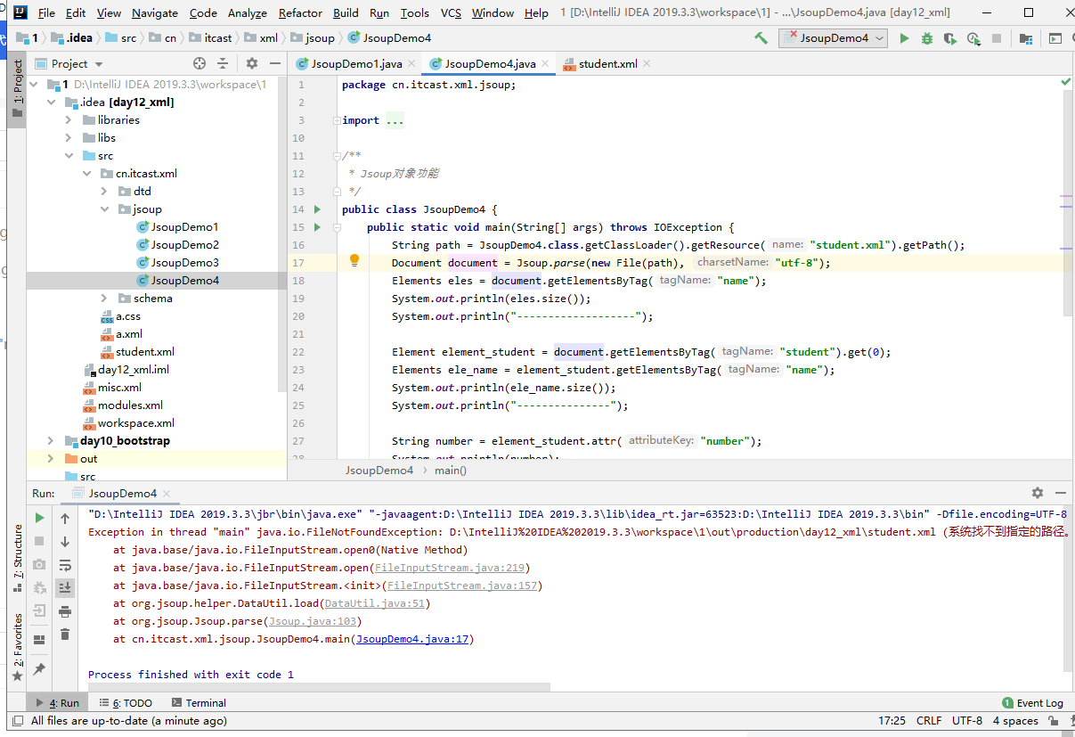The height and width of the screenshot is (737, 1075).
Task: Click the Build Project hammer icon
Action: (761, 38)
